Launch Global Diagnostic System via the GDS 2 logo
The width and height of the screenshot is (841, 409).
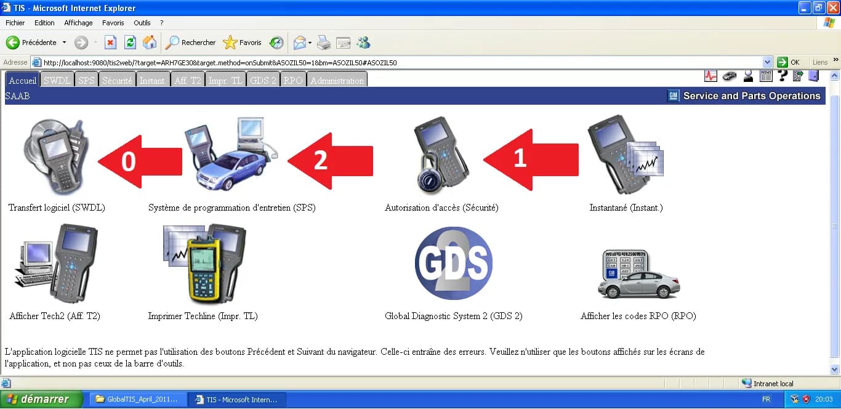click(453, 263)
